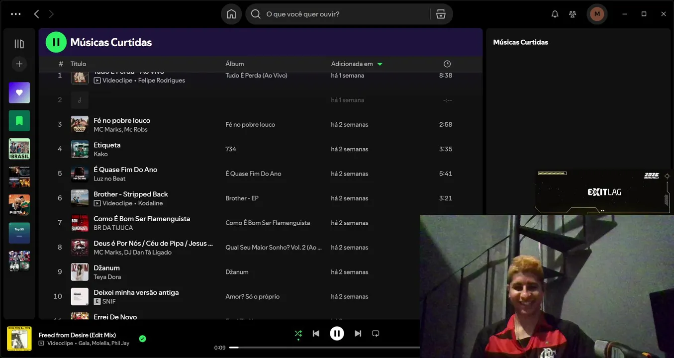This screenshot has width=674, height=358.
Task: Toggle liked checkmark for Freed from Desire
Action: pos(143,339)
